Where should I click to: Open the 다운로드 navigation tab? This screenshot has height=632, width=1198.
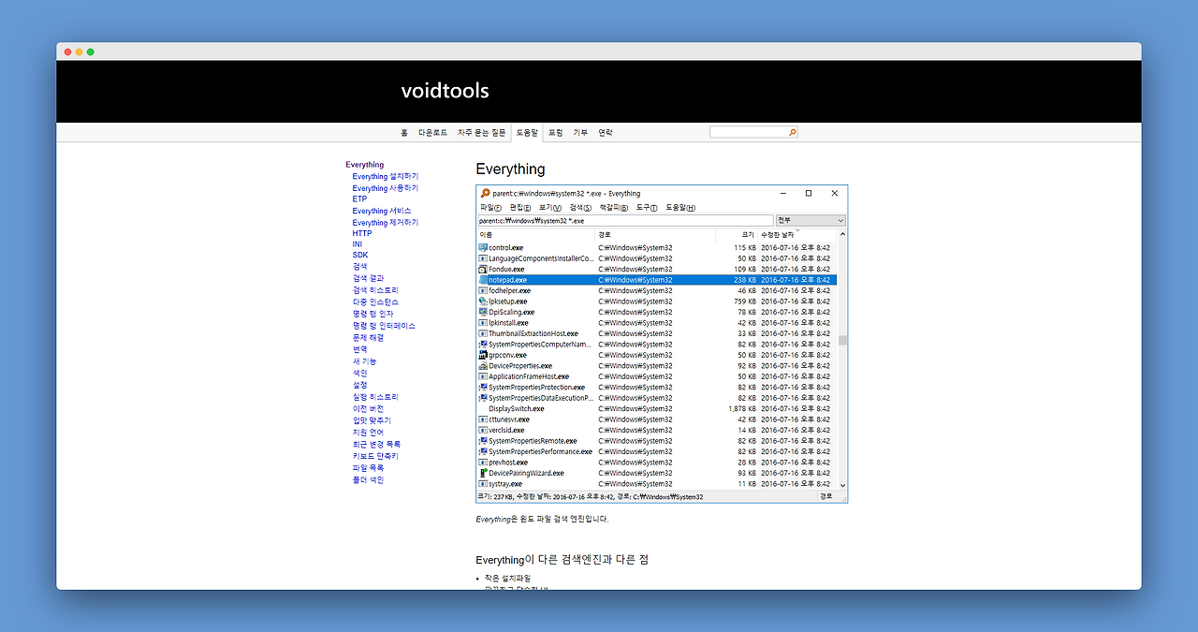(432, 133)
